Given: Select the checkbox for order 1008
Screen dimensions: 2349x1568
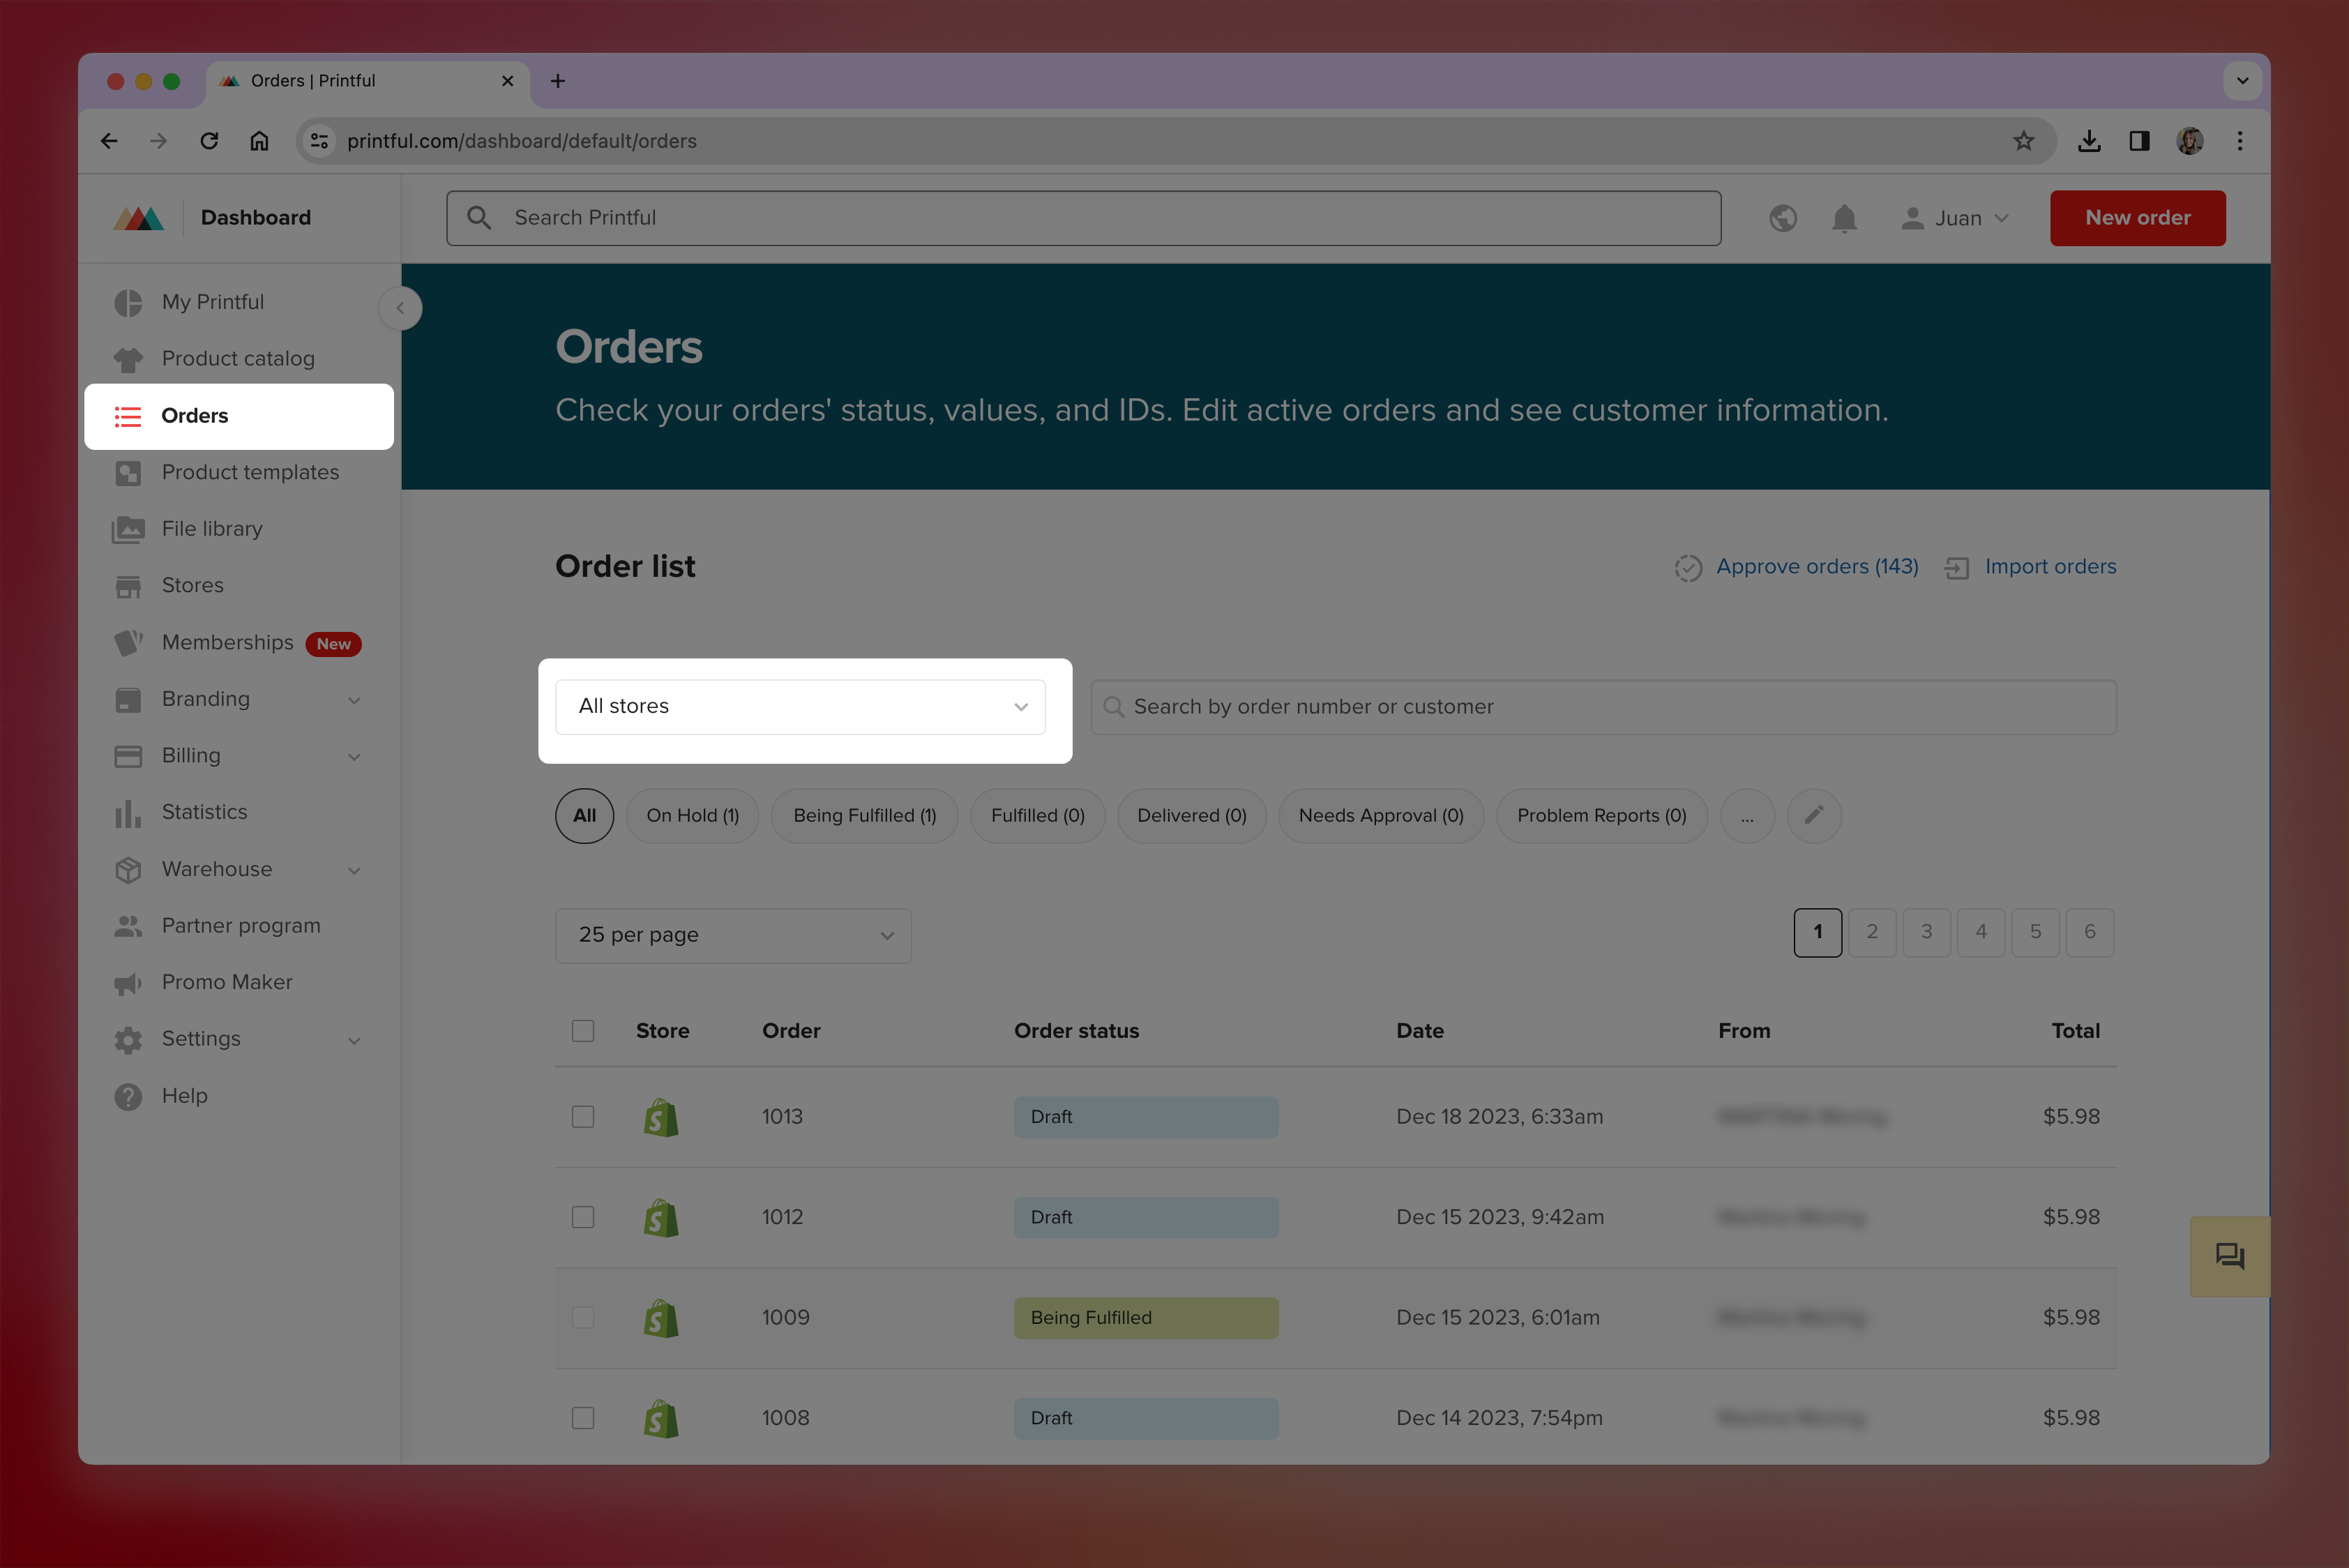Looking at the screenshot, I should click(583, 1418).
